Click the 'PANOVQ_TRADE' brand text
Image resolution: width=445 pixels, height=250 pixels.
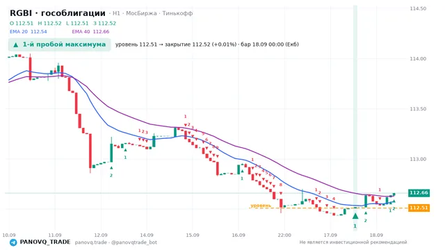pyautogui.click(x=45, y=242)
